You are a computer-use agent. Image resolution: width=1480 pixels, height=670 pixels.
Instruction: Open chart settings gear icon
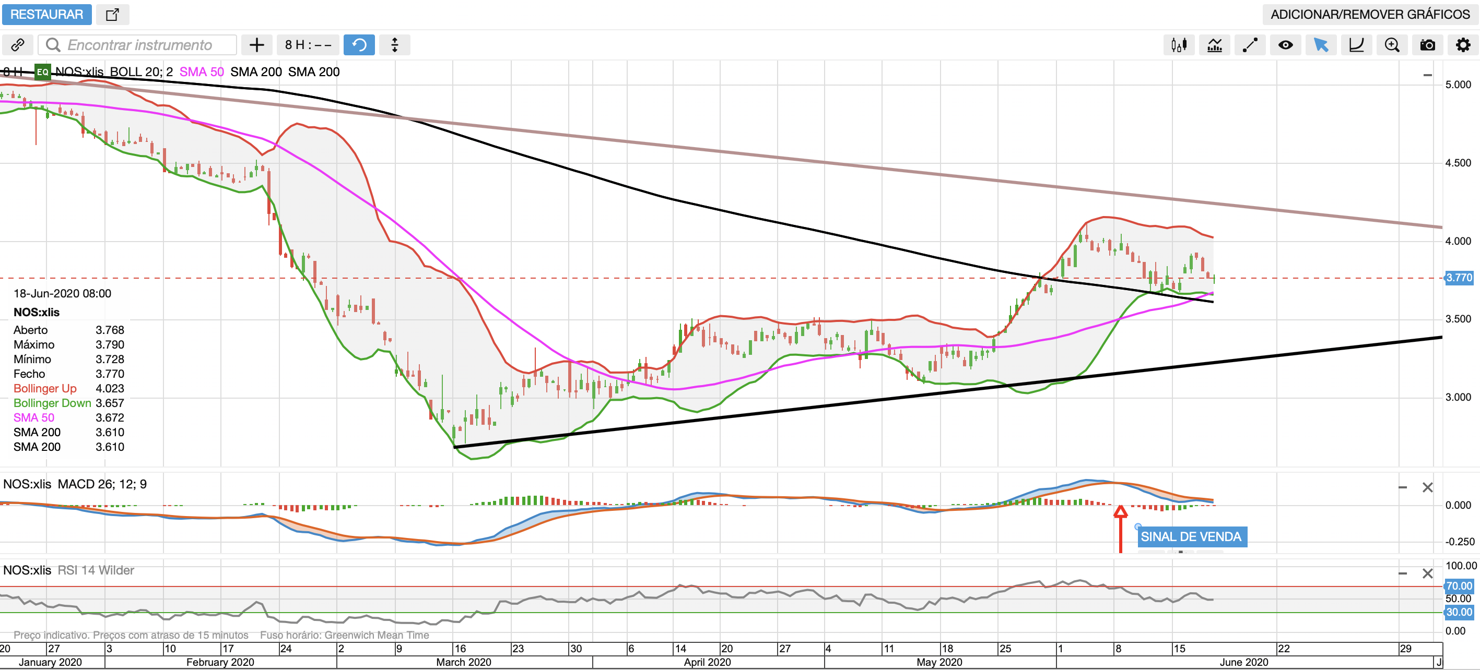click(x=1463, y=45)
